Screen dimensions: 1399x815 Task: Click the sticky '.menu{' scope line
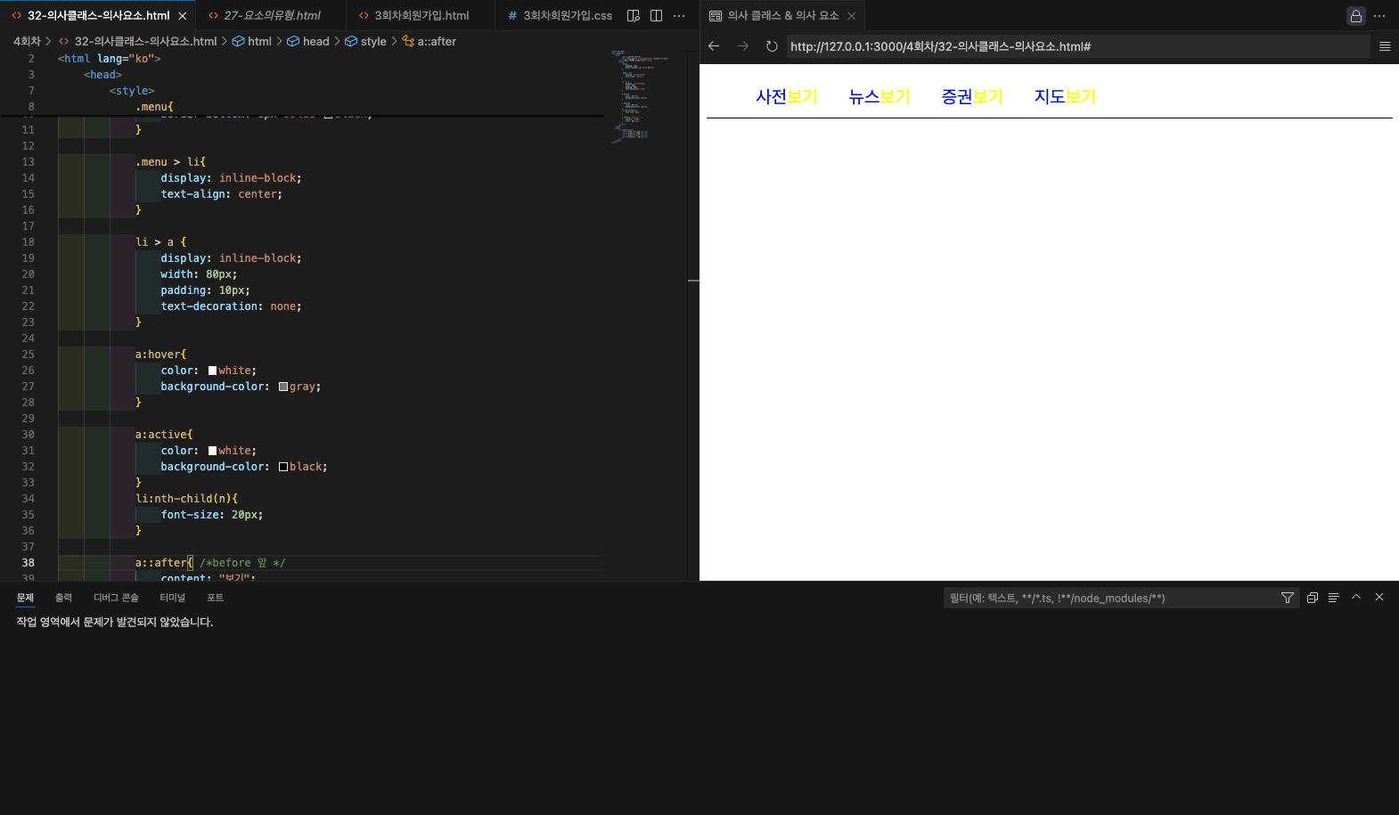[154, 107]
